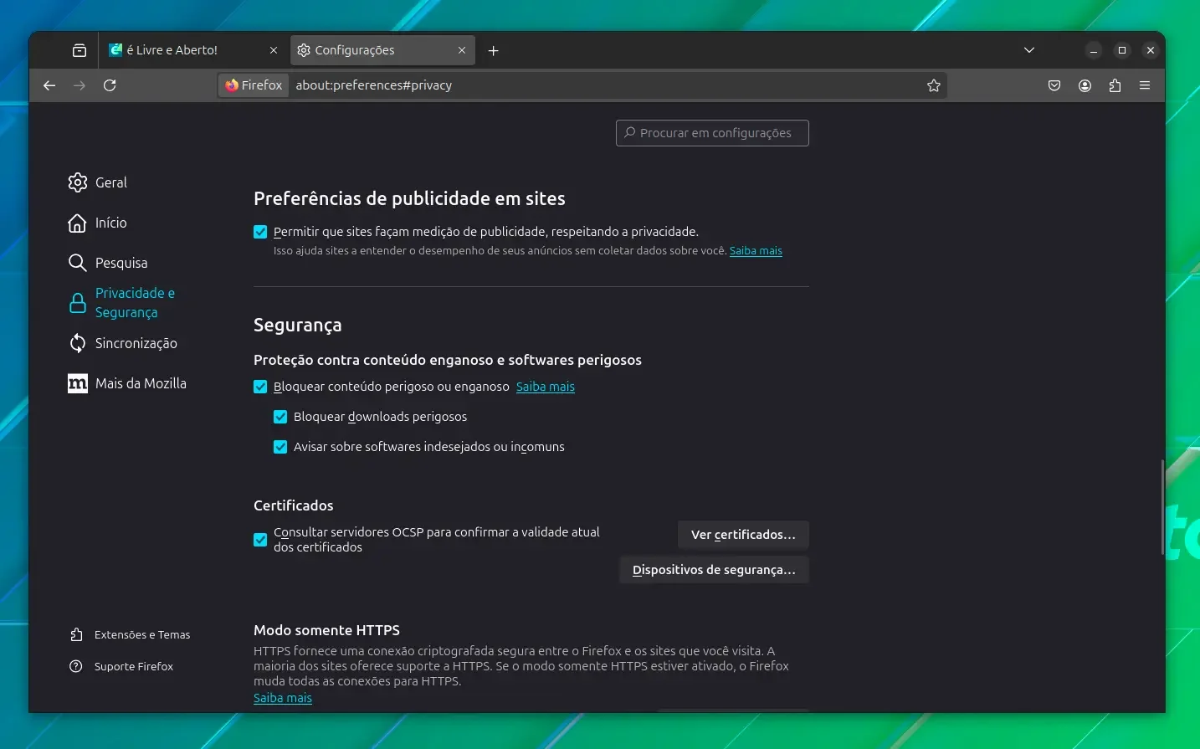
Task: Open the Extensions puzzle icon in toolbar
Action: point(1115,85)
